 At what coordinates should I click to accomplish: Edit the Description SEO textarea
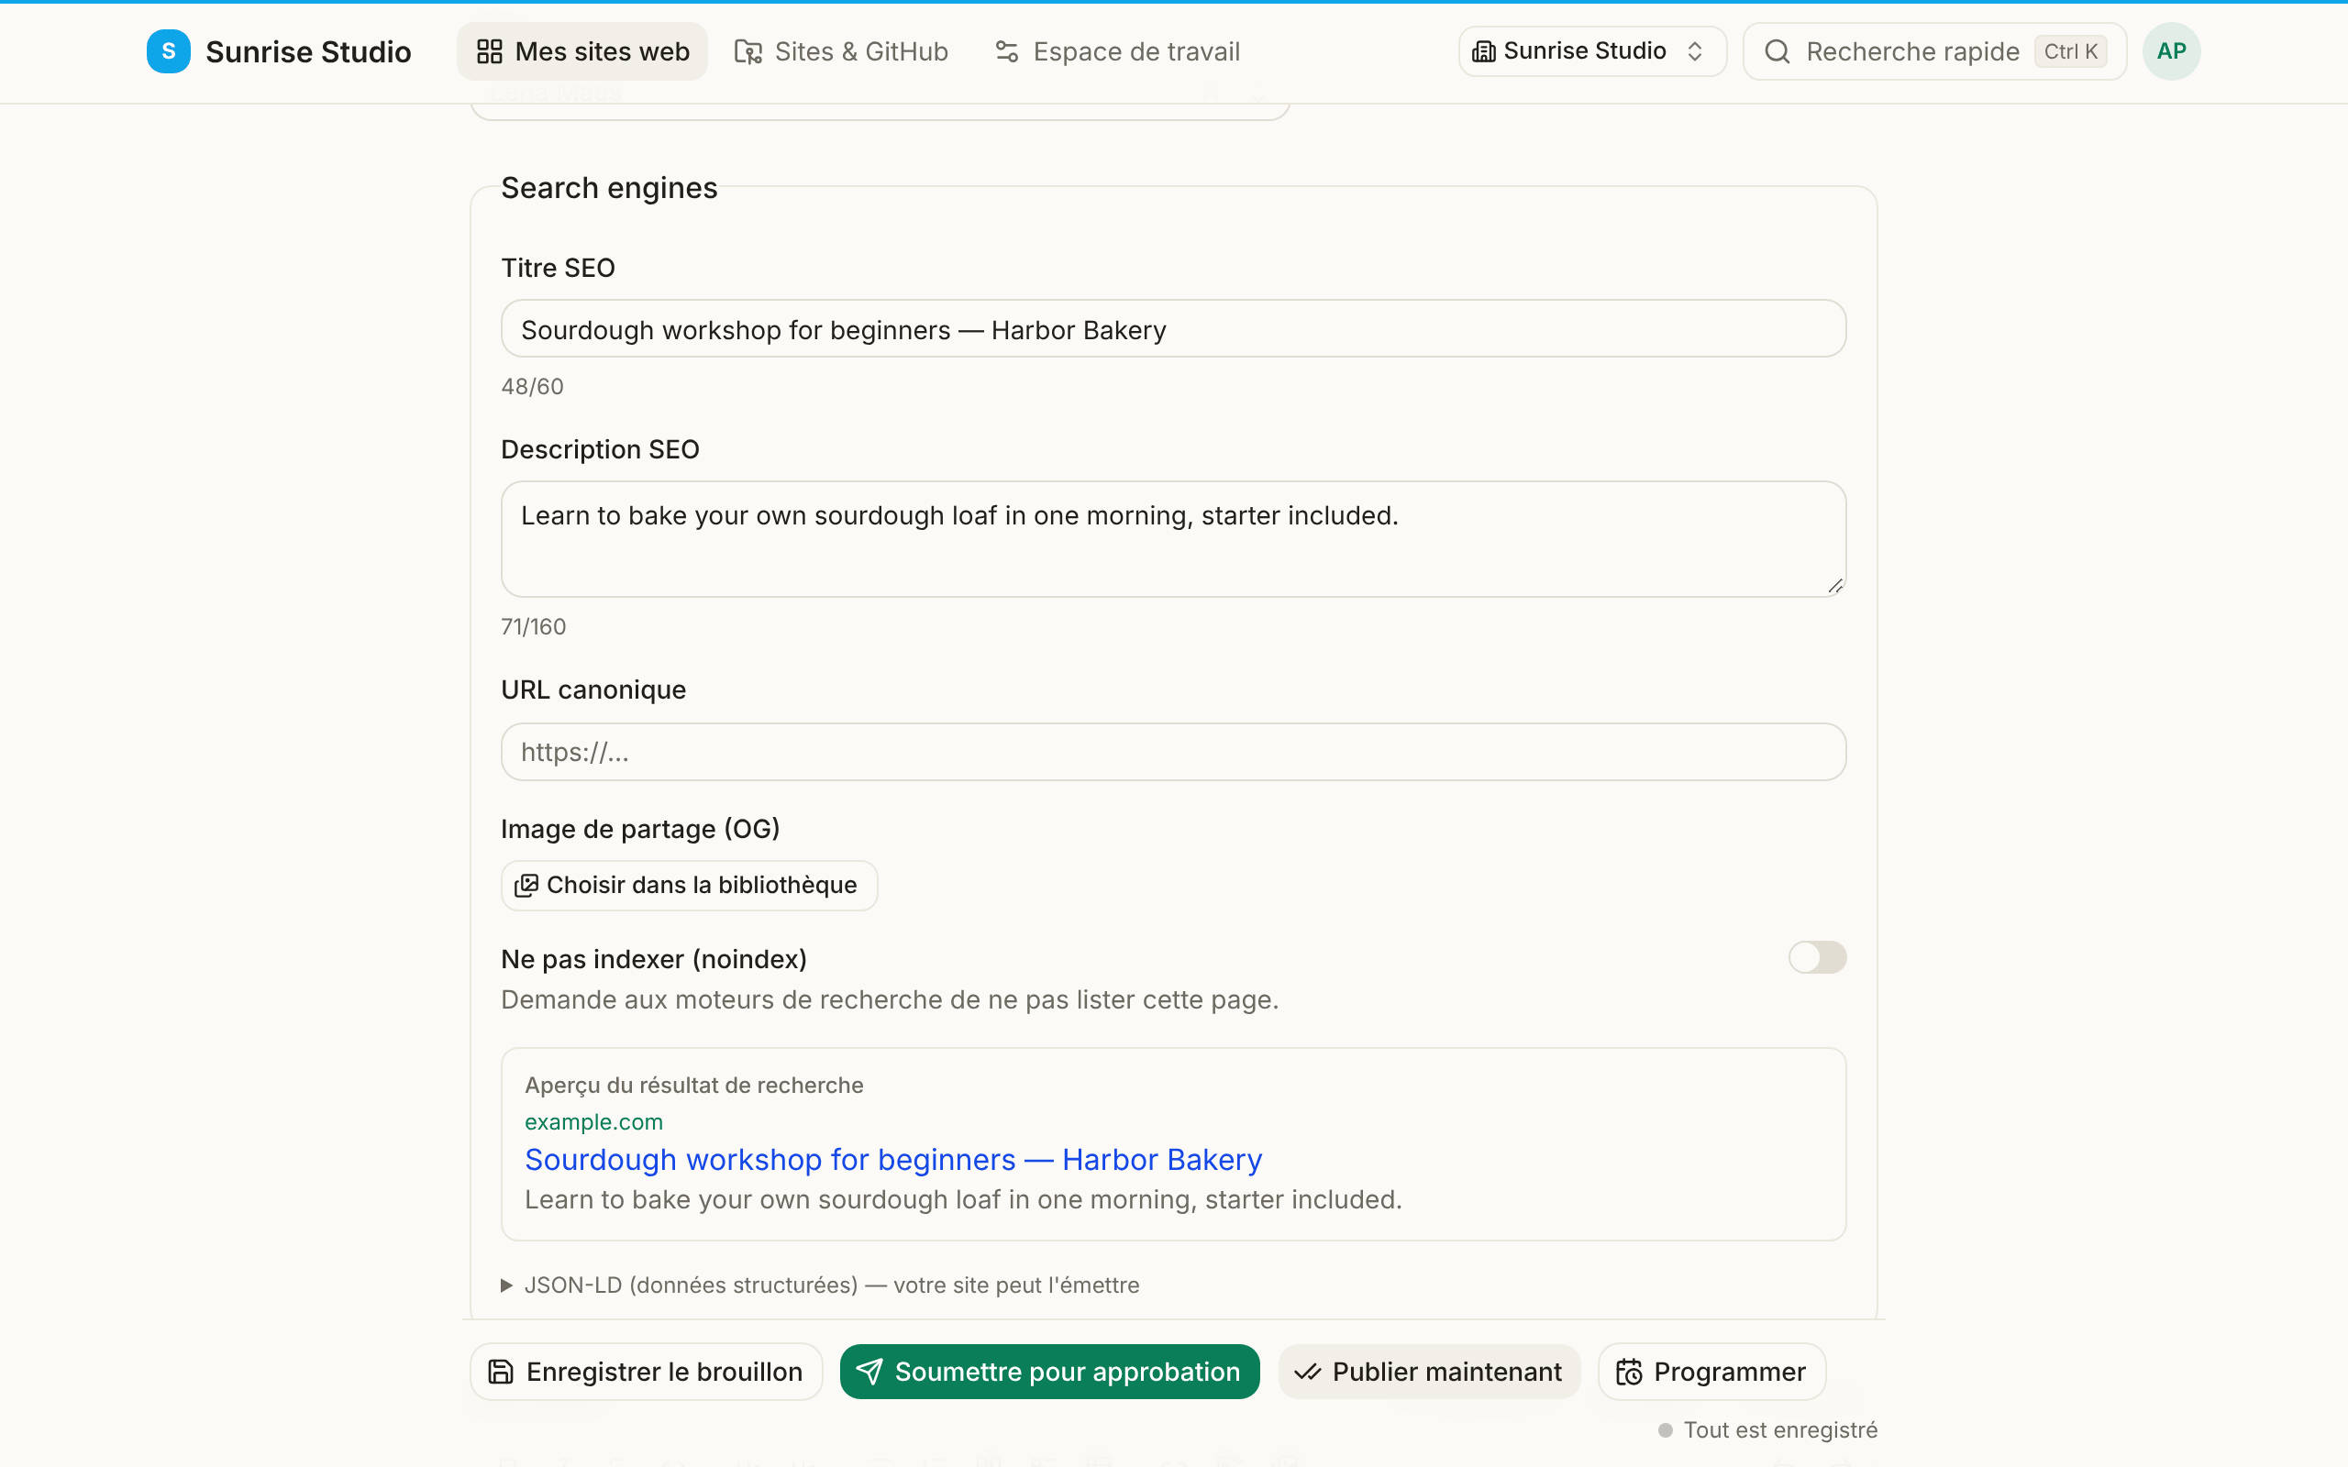coord(1173,538)
